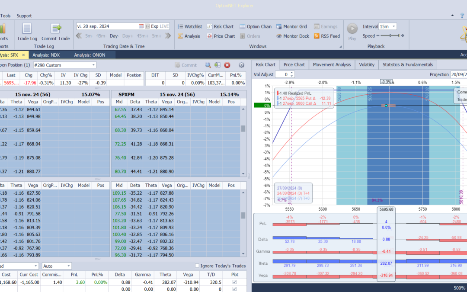Uncheck Plot for the 282.07 theta row
Viewport: 467px width, 292px height.
234,282
